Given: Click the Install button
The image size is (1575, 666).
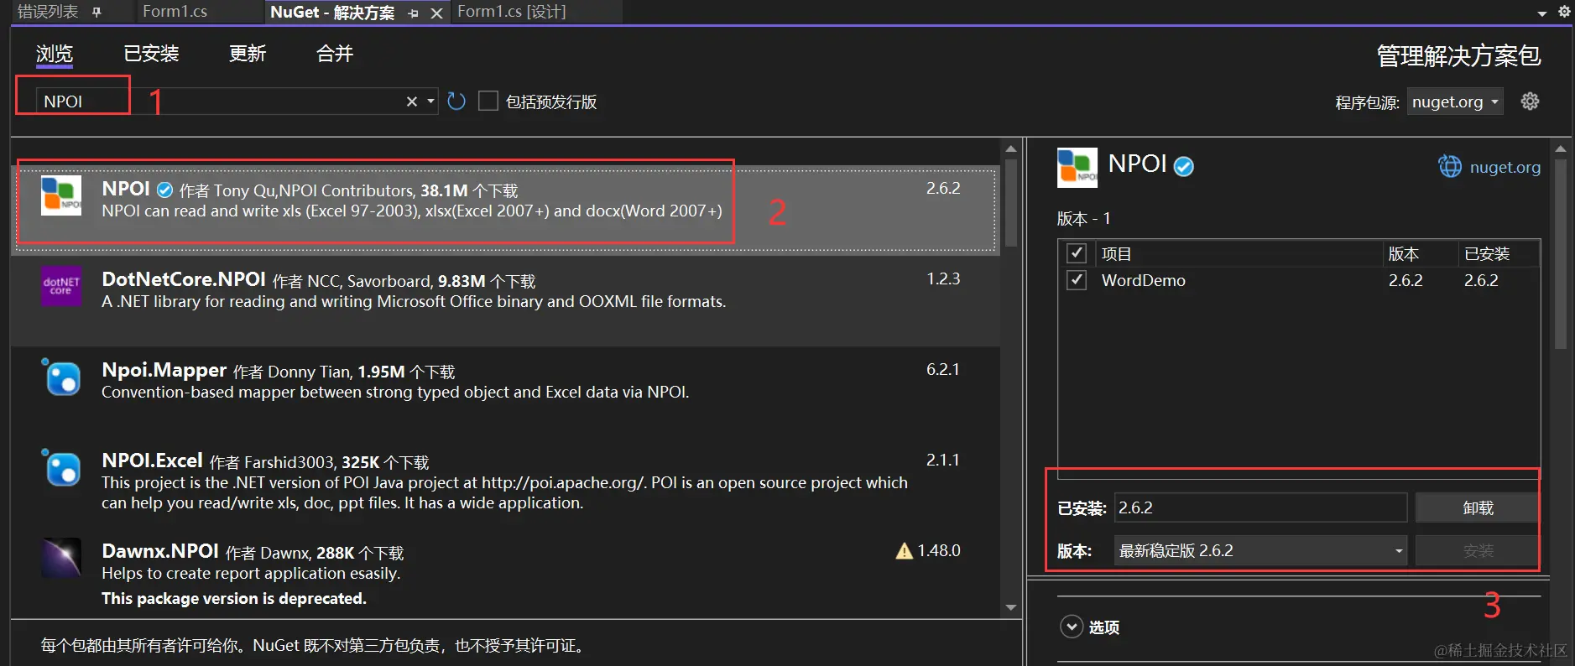Looking at the screenshot, I should [x=1478, y=551].
